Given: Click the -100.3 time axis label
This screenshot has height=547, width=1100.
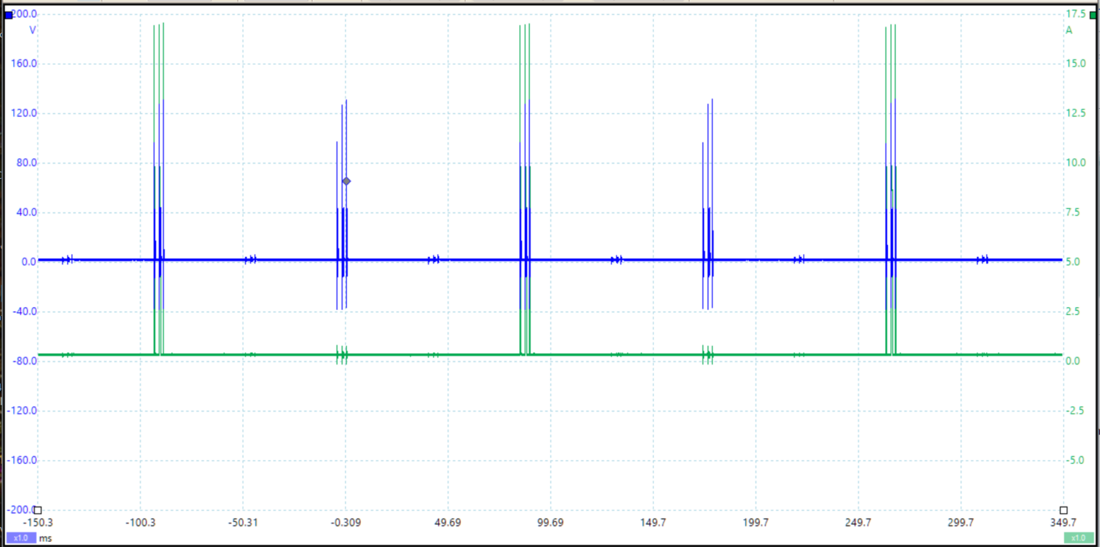Looking at the screenshot, I should (x=140, y=523).
